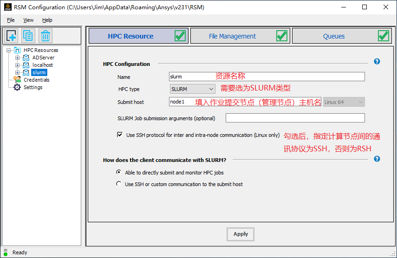Open Settings in the tree

33,87
